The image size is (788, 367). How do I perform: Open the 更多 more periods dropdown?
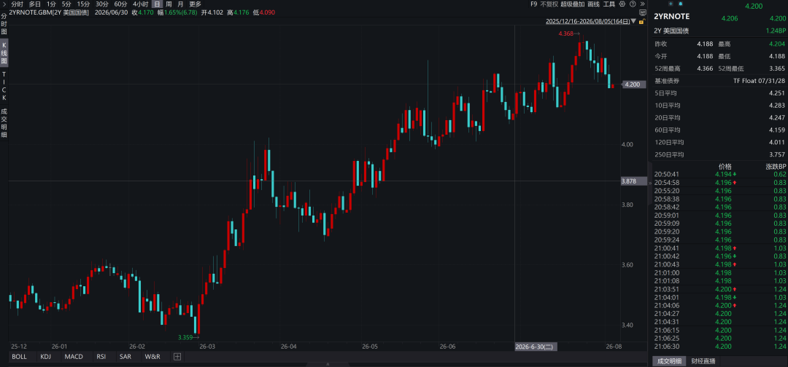click(x=195, y=4)
